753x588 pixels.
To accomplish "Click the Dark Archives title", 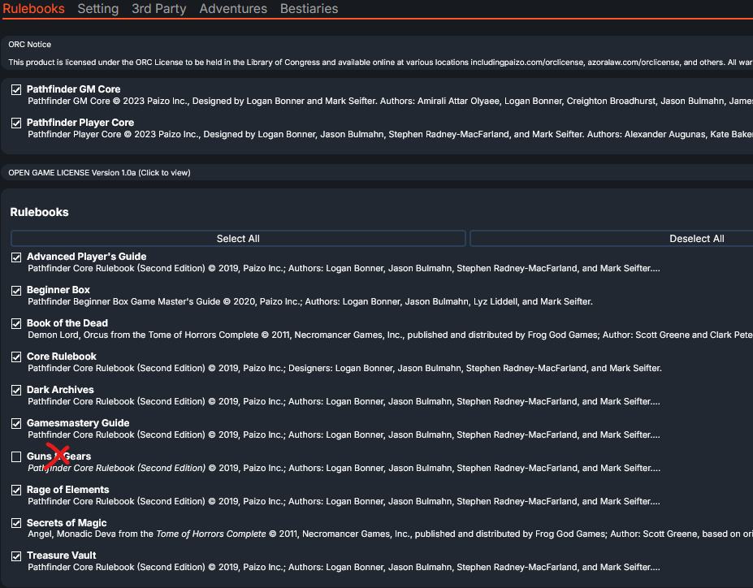I will tap(60, 390).
